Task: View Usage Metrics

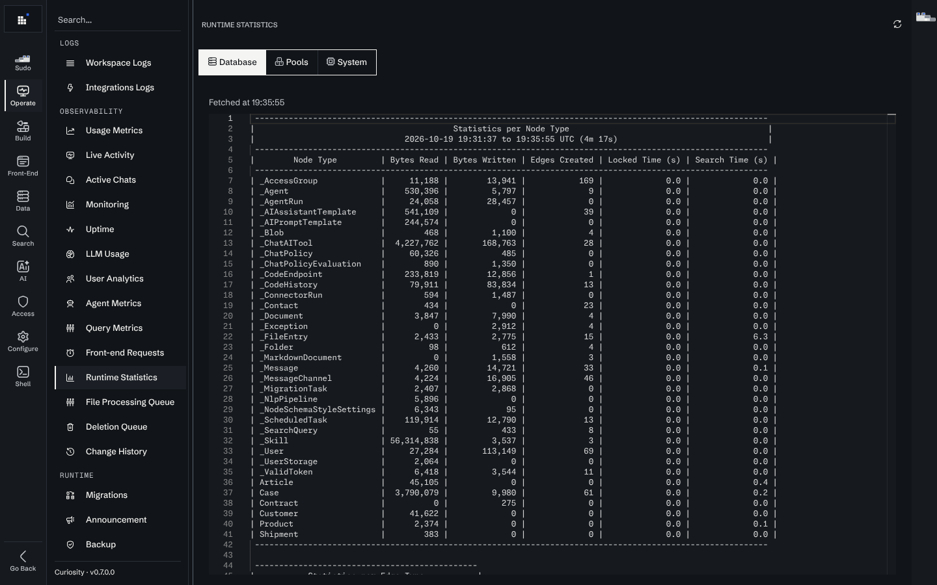Action: 120,131
